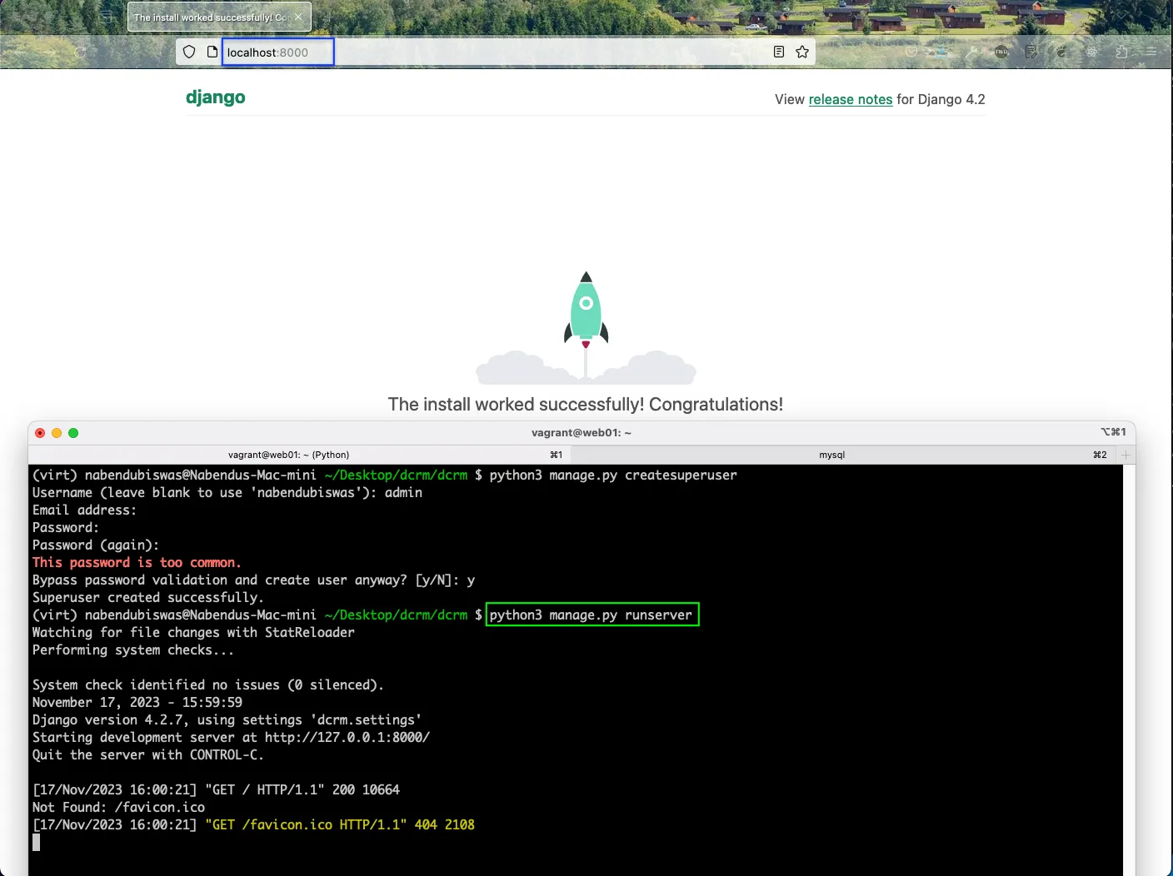Image resolution: width=1173 pixels, height=876 pixels.
Task: Place cursor at terminal prompt block
Action: pos(36,843)
